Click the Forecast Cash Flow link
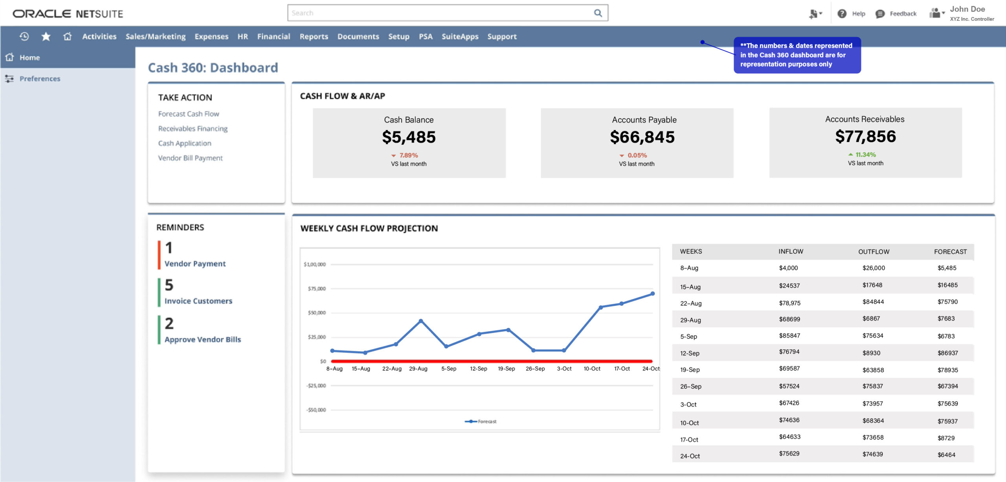 189,114
